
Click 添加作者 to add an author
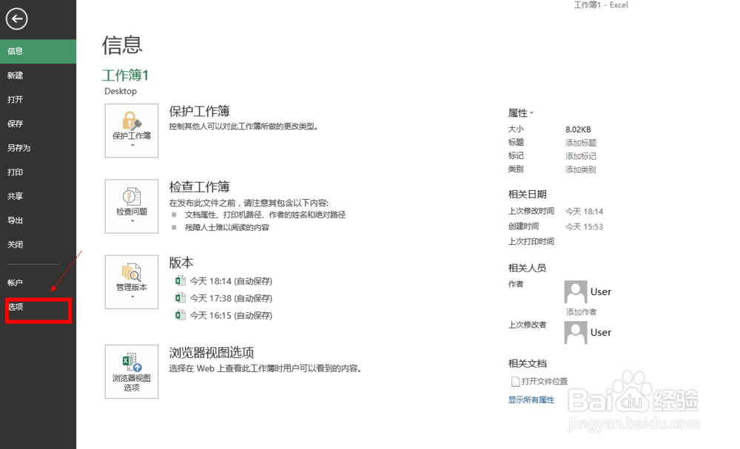(x=581, y=311)
